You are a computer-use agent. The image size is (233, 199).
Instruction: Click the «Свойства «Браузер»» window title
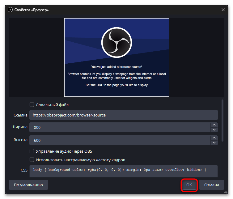(x=32, y=10)
